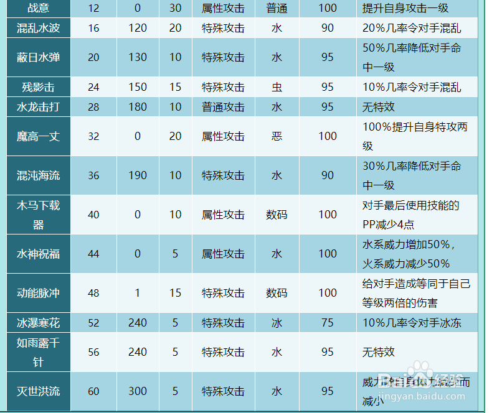This screenshot has height=413, width=492.
Task: Click level 56 in 如雨露千针 row
Action: click(93, 352)
